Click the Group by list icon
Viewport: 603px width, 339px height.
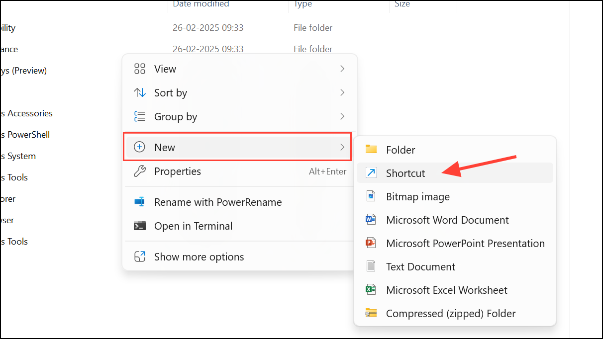click(x=140, y=117)
